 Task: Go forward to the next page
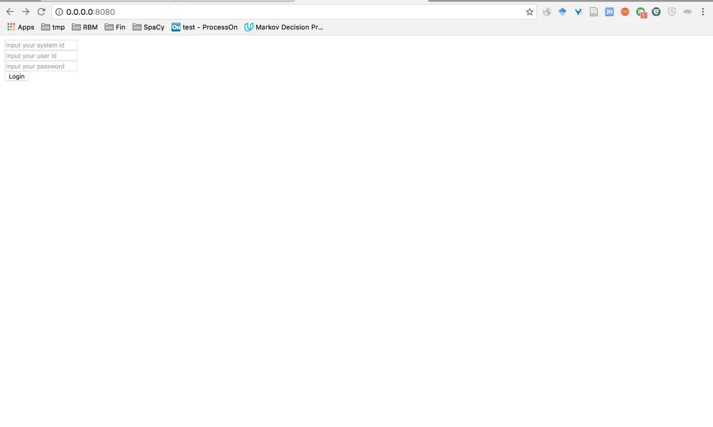pyautogui.click(x=26, y=12)
